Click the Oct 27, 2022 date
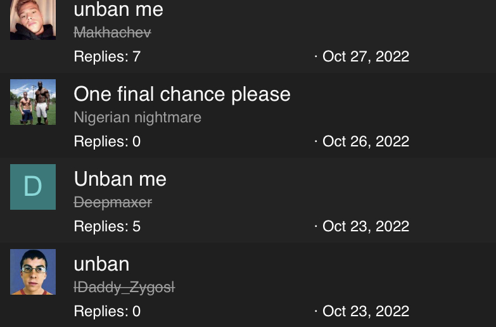The height and width of the screenshot is (327, 496). click(x=366, y=57)
